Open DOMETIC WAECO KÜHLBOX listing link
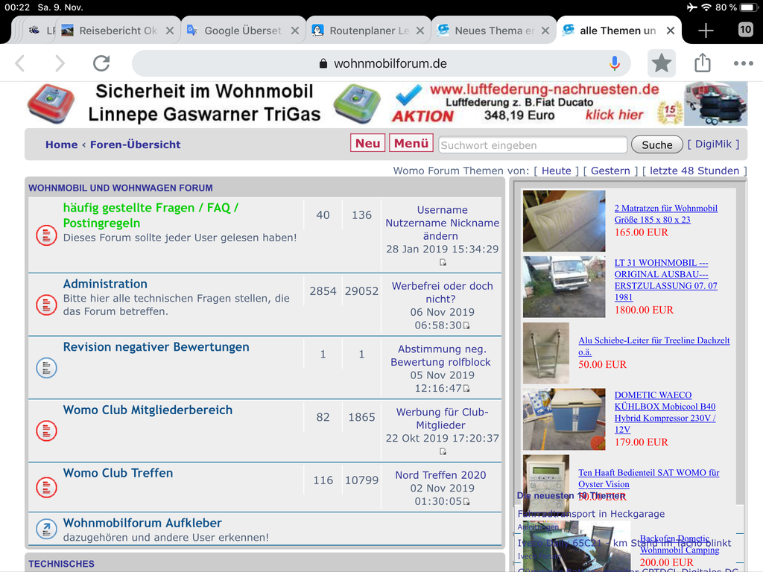 point(665,412)
